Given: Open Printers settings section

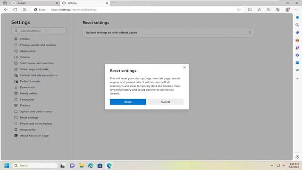Looking at the screenshot, I should tap(25, 105).
